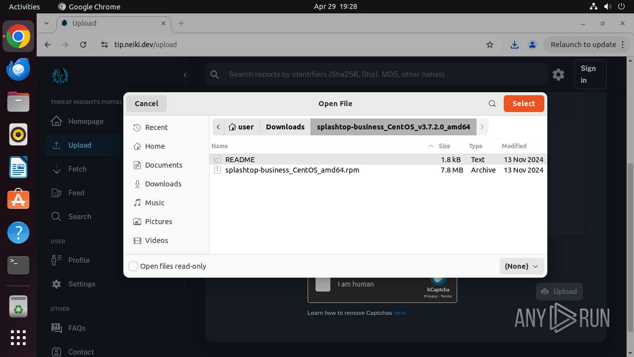Launch Thunderbird from the dock
634x357 pixels.
[18, 69]
